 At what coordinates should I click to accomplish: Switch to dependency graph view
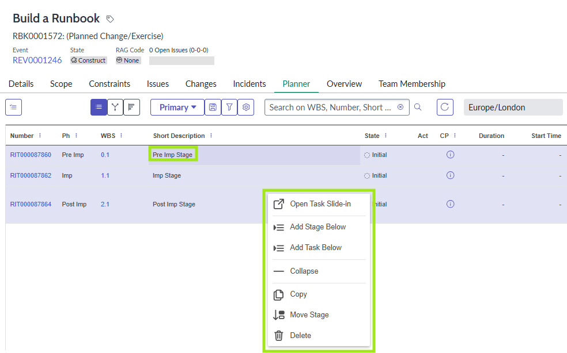pos(115,107)
